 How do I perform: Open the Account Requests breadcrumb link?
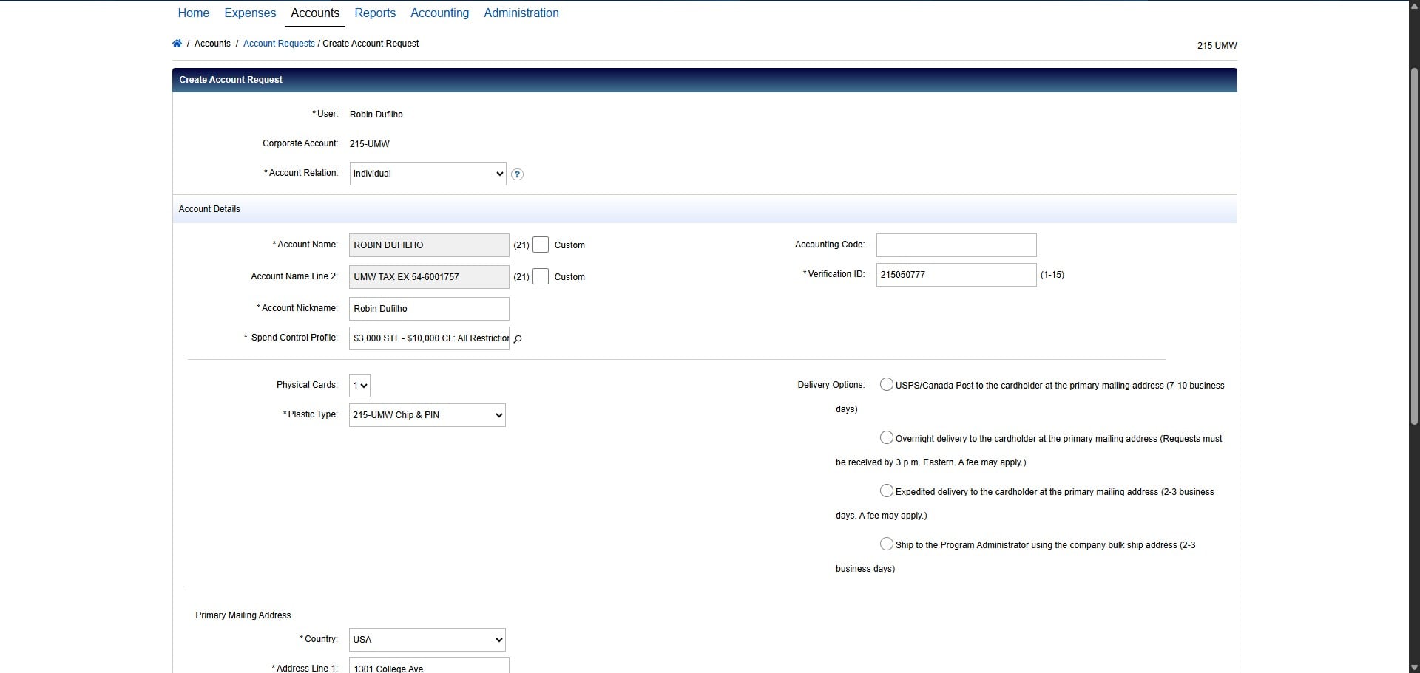click(x=279, y=44)
